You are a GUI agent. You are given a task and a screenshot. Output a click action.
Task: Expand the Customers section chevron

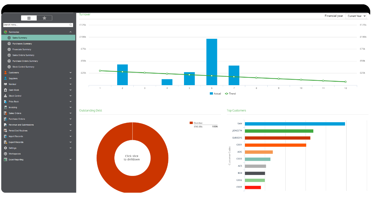coord(71,72)
